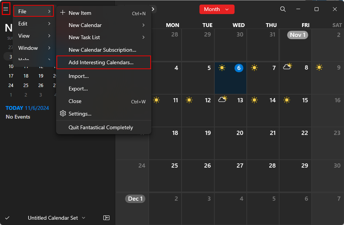
Task: Click the next month chevron arrow
Action: point(153,9)
